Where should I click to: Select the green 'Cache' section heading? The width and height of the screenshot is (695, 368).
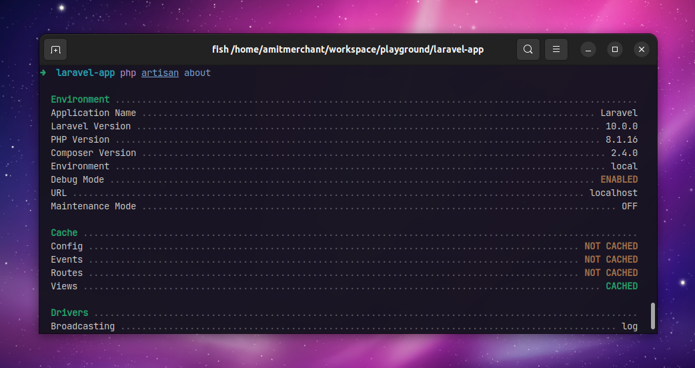(64, 233)
